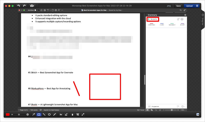Open the Word more options ellipsis
This screenshot has height=122, width=205.
click(x=62, y=10)
